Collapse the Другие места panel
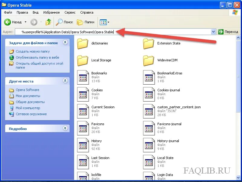Viewport: 242px width, 182px height. tap(65, 80)
